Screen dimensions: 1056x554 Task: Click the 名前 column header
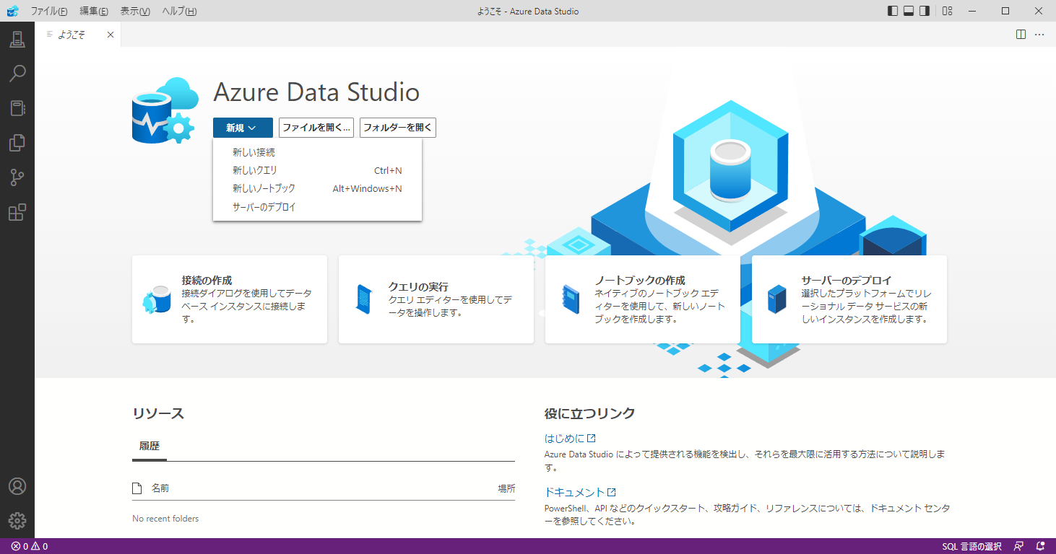(160, 488)
